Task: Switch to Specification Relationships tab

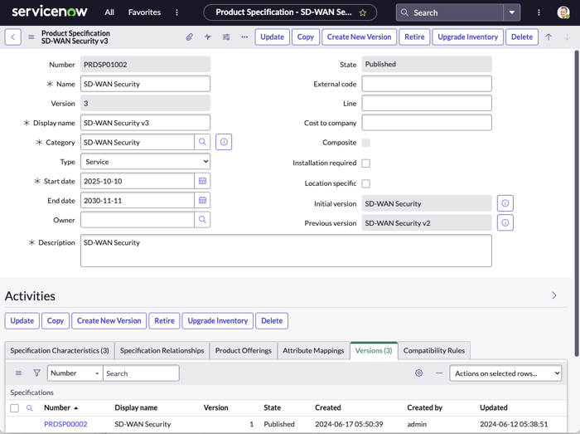Action: pos(162,350)
